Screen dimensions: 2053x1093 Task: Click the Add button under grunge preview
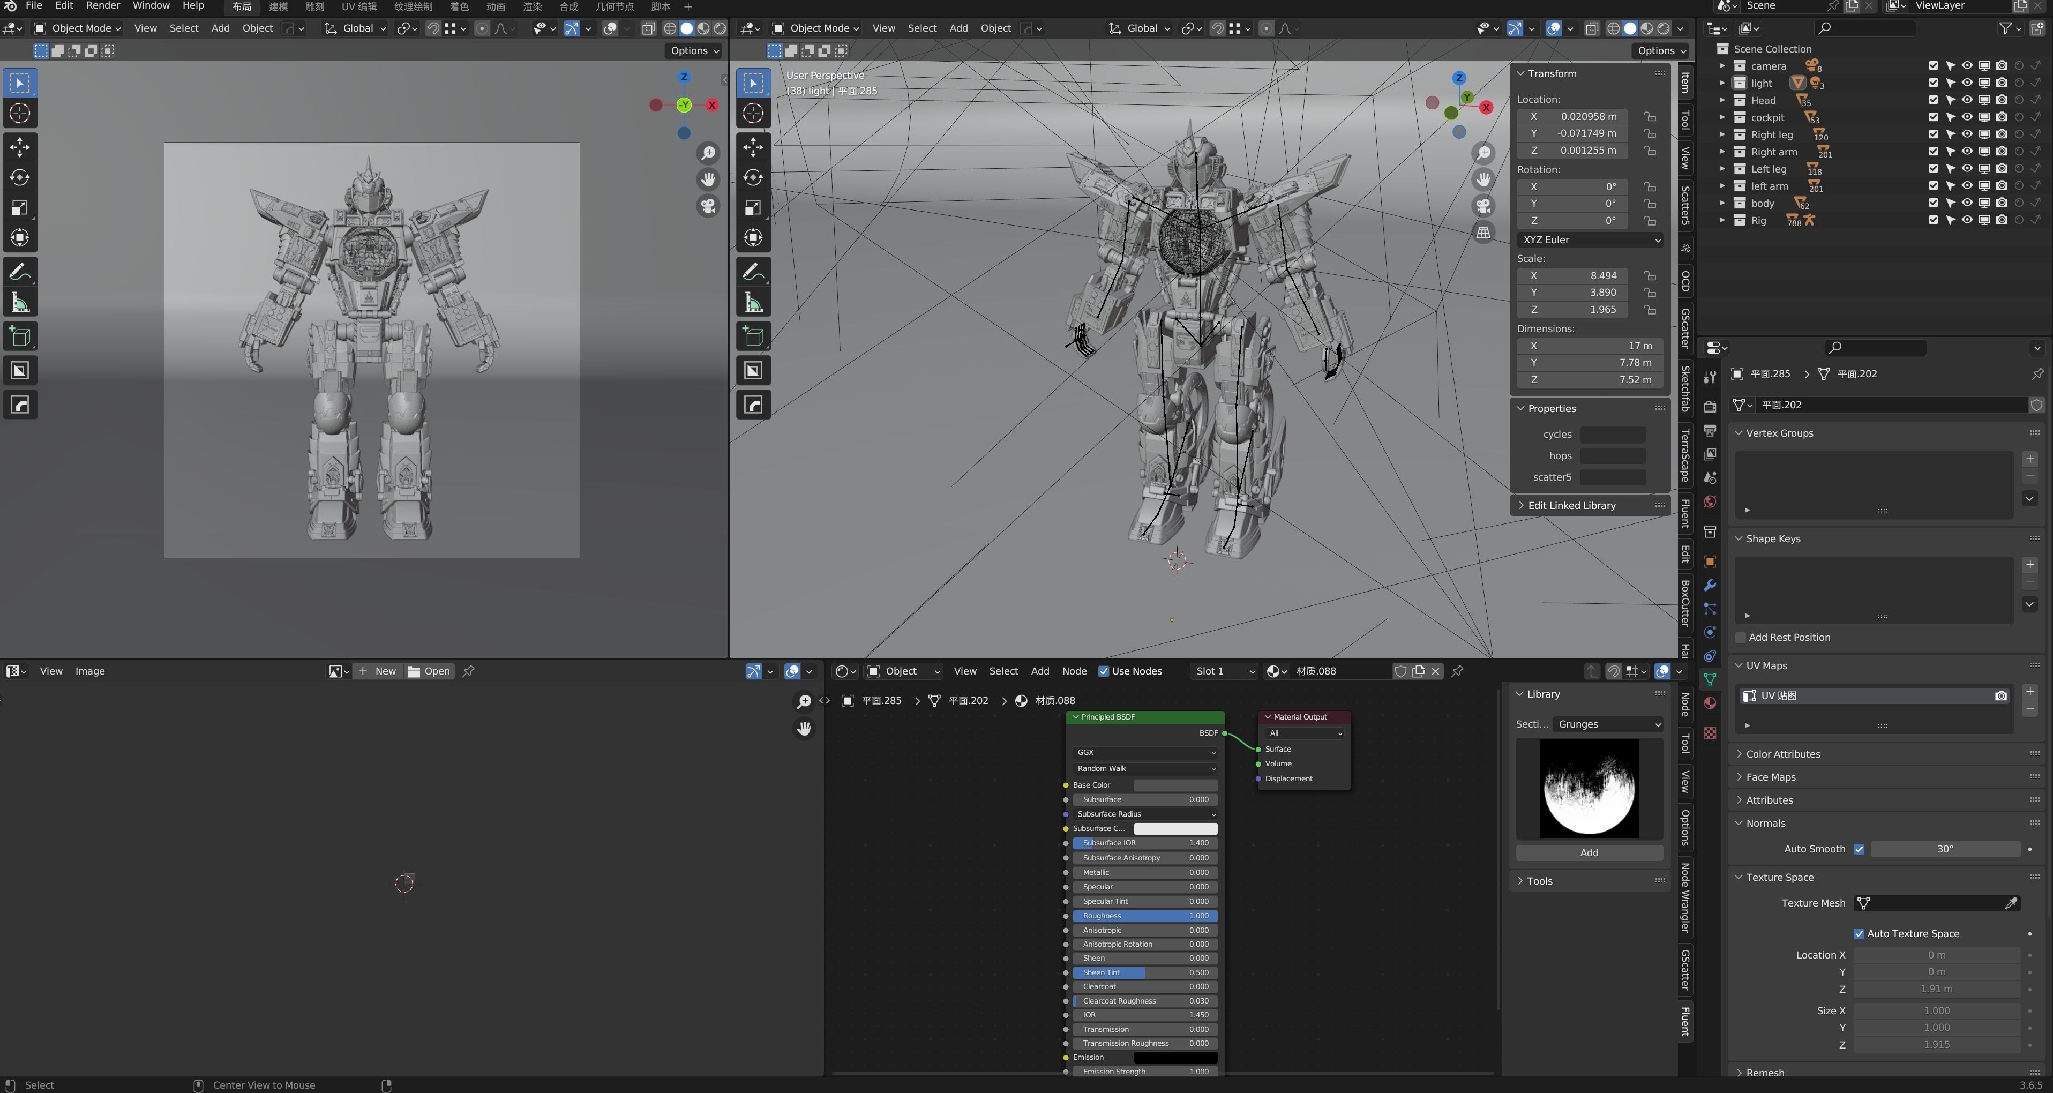[1589, 853]
